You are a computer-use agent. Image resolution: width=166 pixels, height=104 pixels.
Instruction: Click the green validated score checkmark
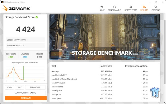(x=37, y=17)
